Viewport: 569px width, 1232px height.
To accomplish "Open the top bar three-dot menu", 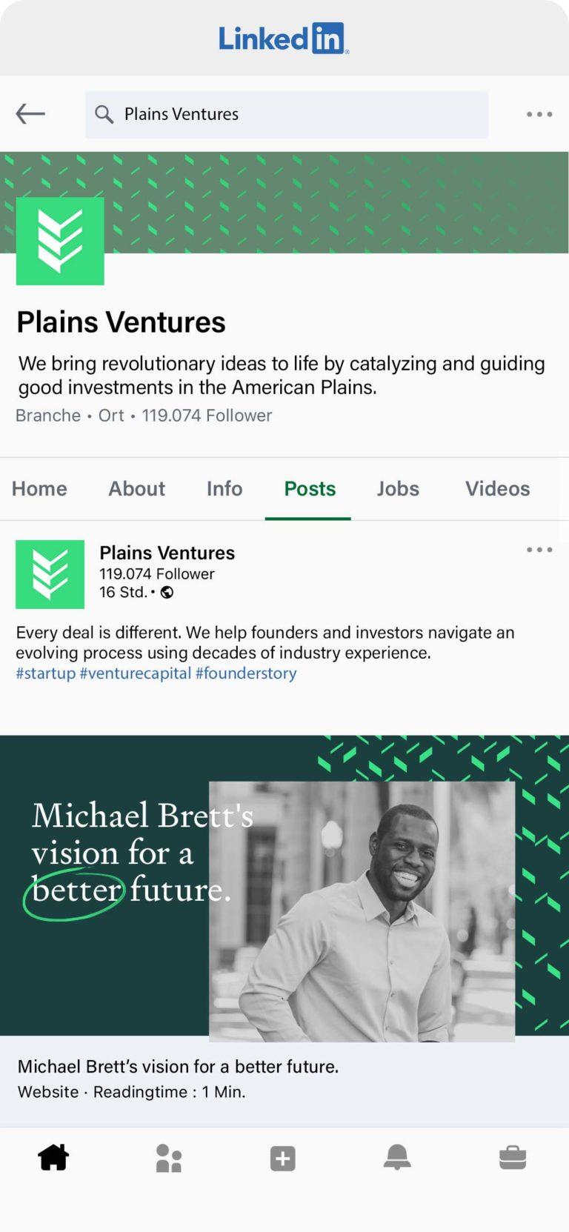I will pyautogui.click(x=539, y=114).
